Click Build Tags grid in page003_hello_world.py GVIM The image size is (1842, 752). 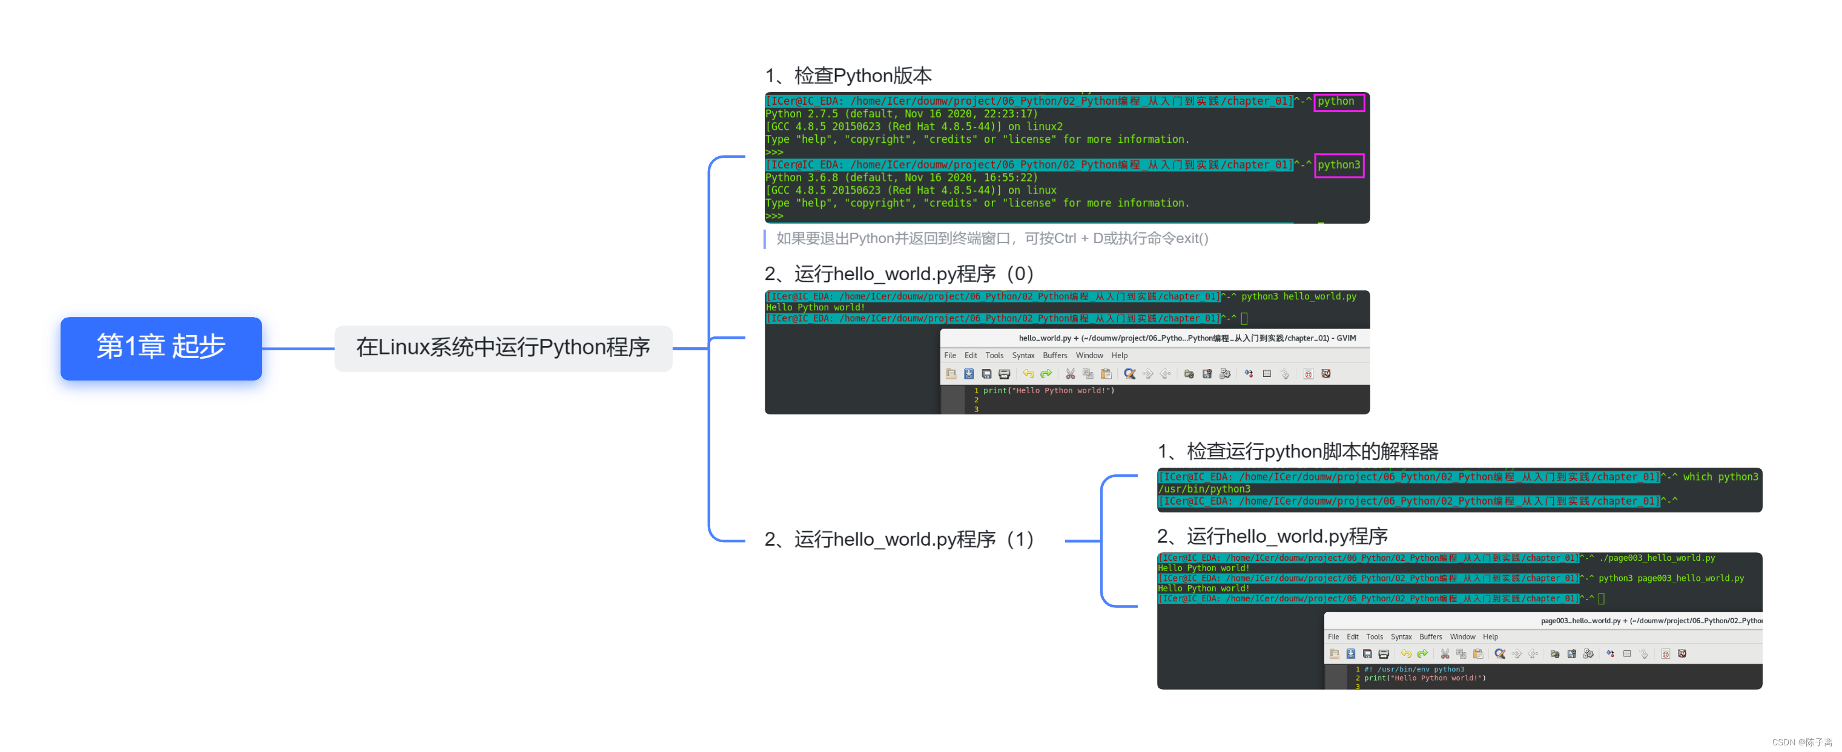pos(1627,653)
